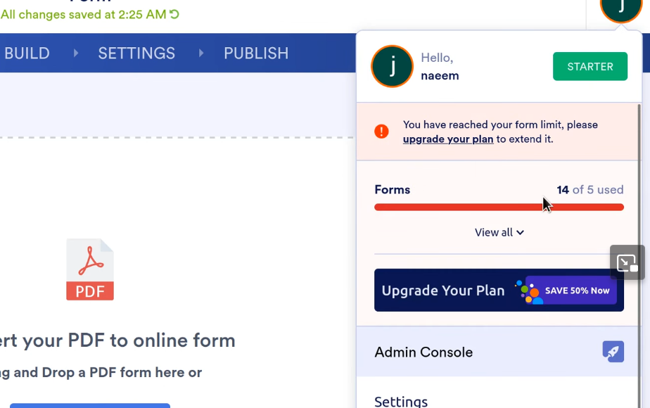Click the arrow between BUILD and SETTINGS
650x408 pixels.
[76, 53]
